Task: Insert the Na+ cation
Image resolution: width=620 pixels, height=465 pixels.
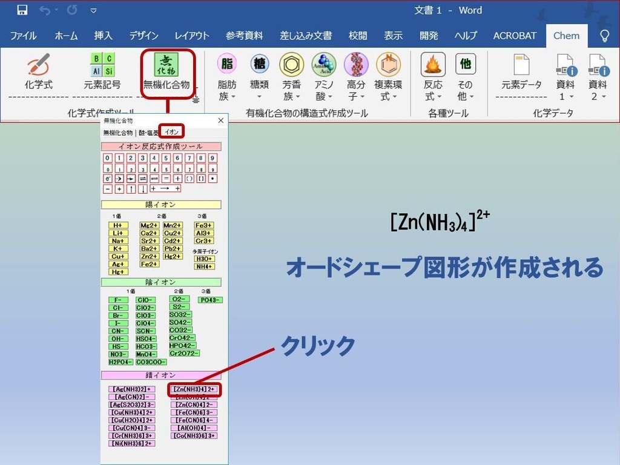Action: 118,241
